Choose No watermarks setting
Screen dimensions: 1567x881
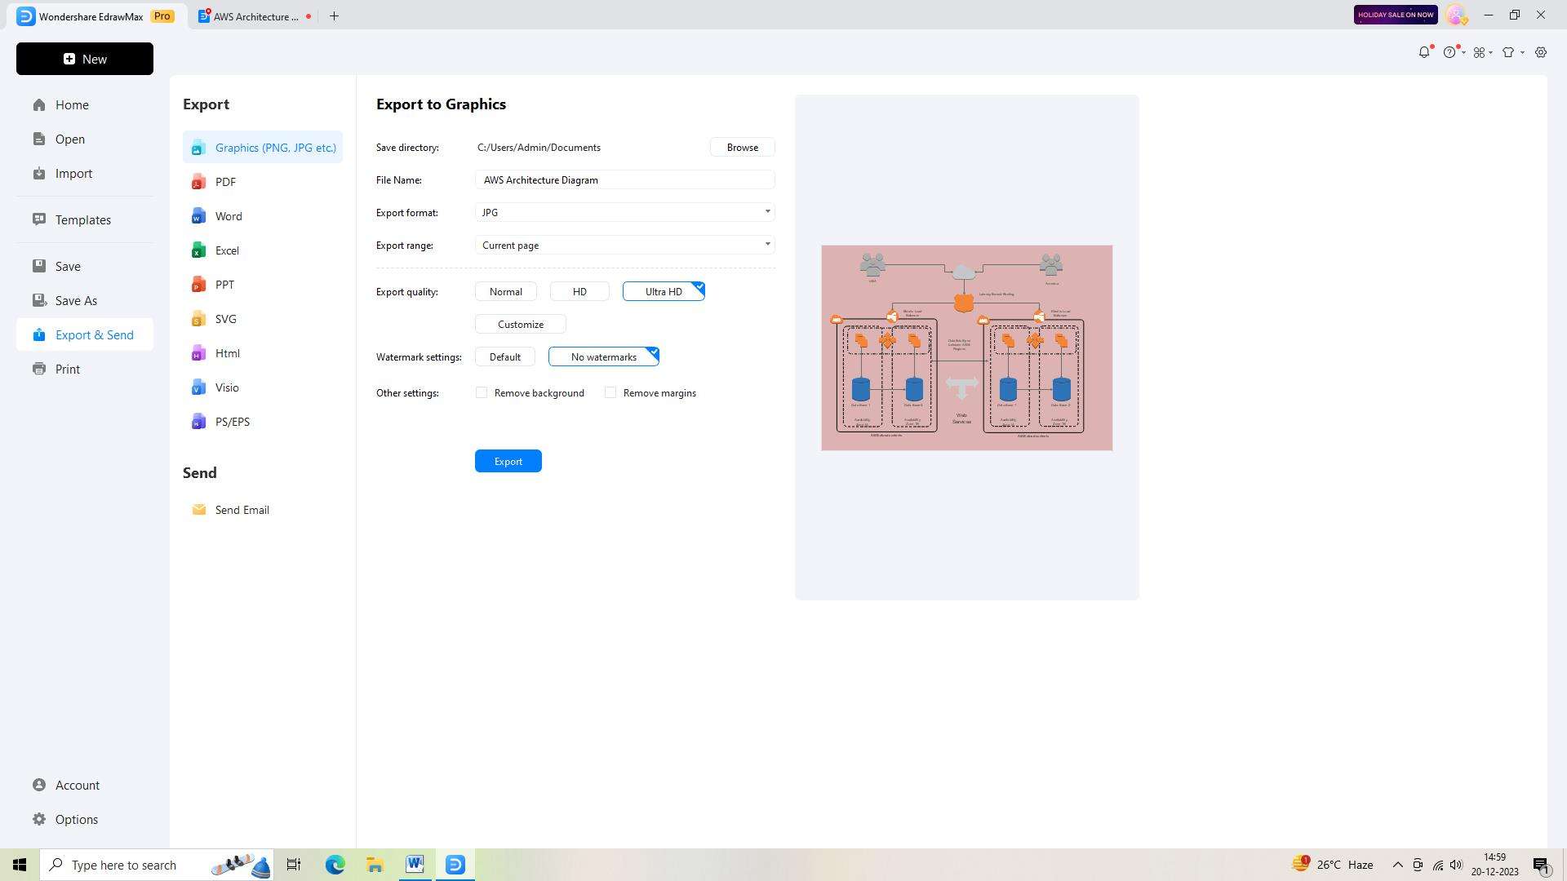point(604,356)
